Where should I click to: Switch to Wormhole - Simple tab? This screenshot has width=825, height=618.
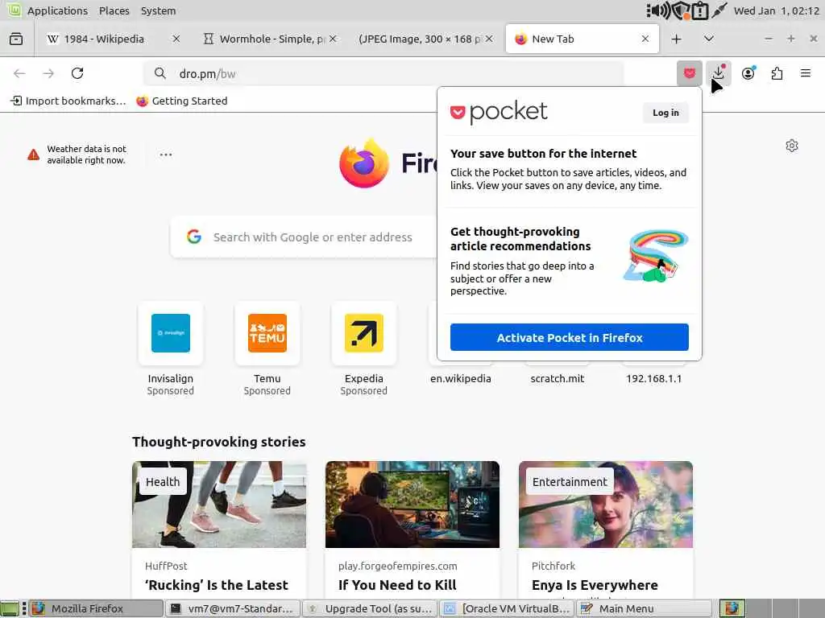tap(269, 39)
